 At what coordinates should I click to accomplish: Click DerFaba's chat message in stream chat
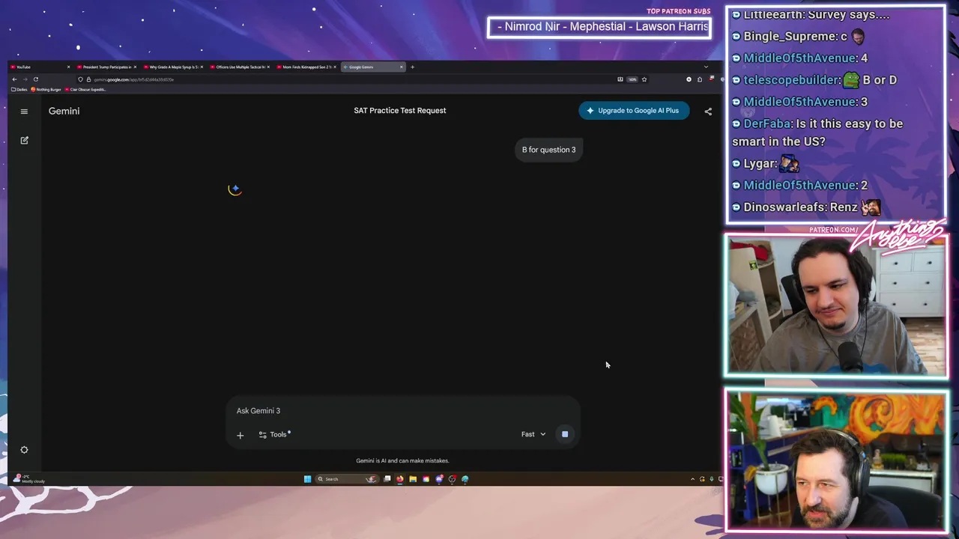(818, 133)
